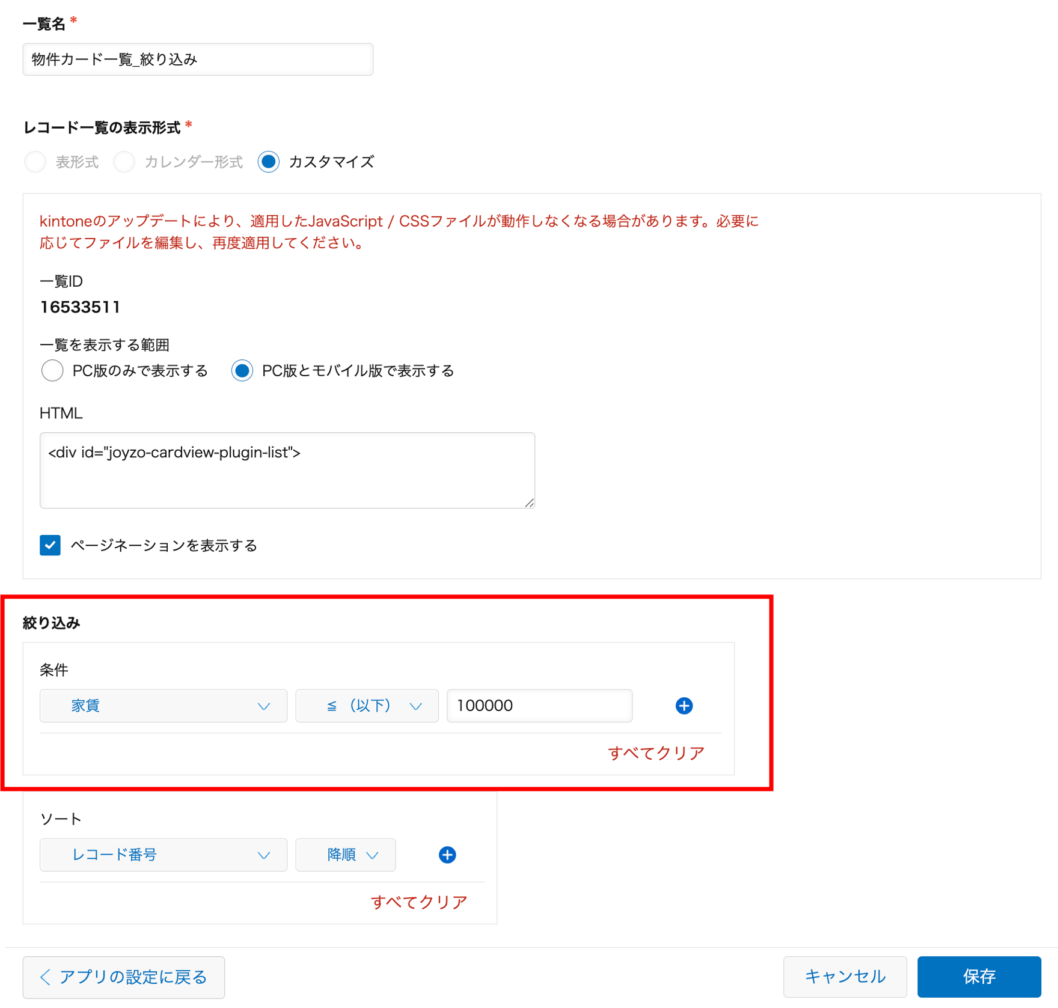This screenshot has height=1008, width=1058.
Task: Go back via アプリの設定に戻る button
Action: [124, 977]
